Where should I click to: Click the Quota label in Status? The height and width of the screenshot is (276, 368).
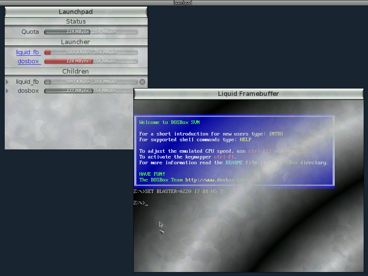tap(30, 32)
